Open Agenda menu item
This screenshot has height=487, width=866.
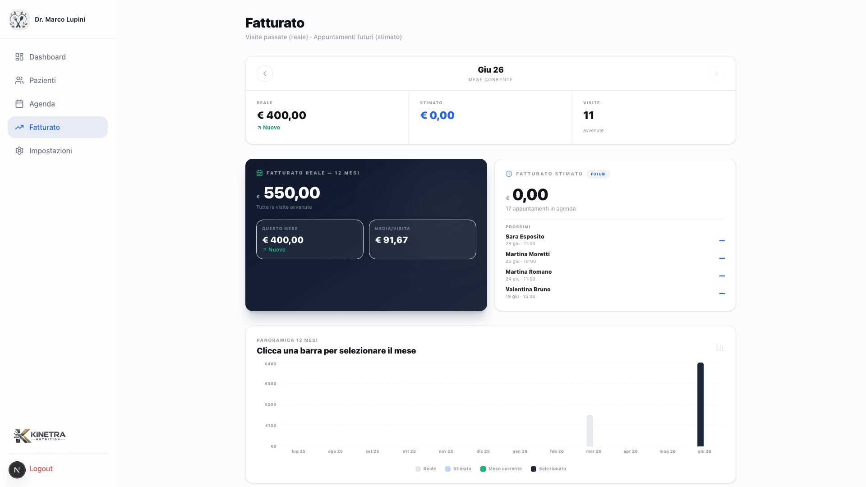[x=58, y=104]
